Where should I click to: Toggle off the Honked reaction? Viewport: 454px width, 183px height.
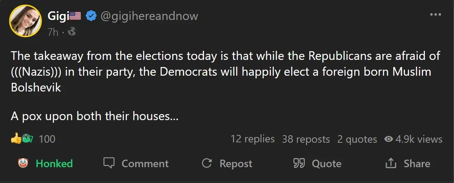click(x=45, y=163)
